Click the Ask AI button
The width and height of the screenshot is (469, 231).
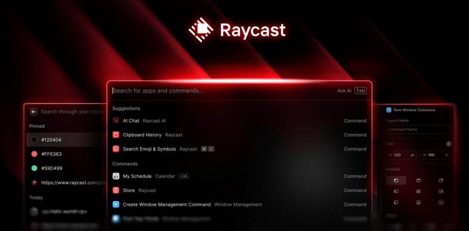344,91
